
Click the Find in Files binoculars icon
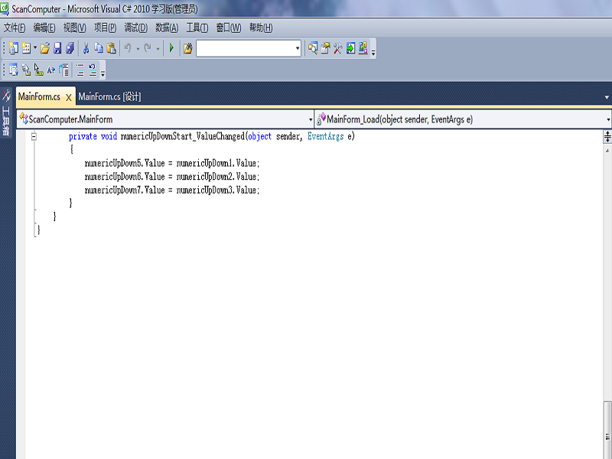[187, 48]
